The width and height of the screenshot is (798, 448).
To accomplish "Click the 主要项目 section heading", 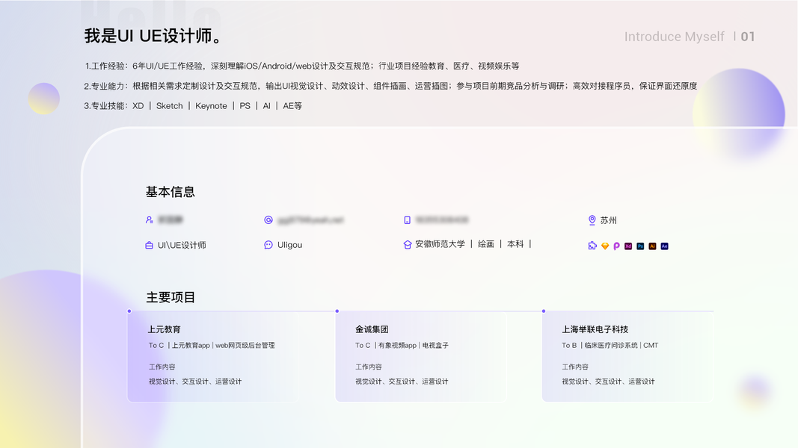I will coord(171,298).
